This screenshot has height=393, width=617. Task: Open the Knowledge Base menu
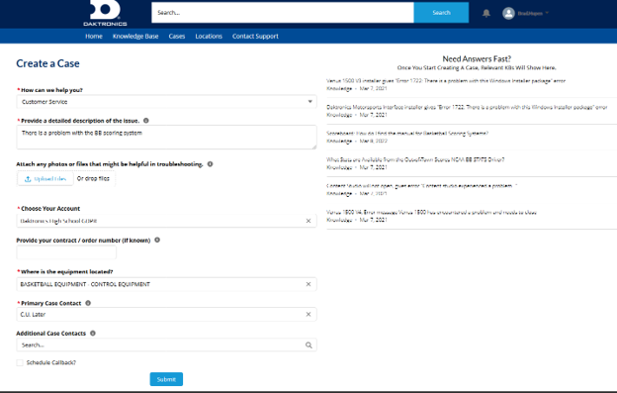135,37
